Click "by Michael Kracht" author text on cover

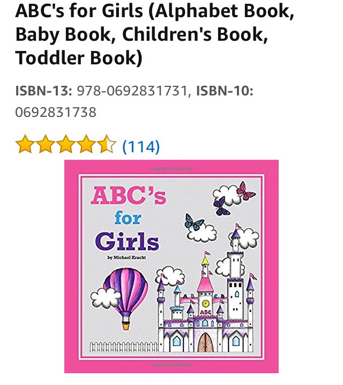(126, 257)
